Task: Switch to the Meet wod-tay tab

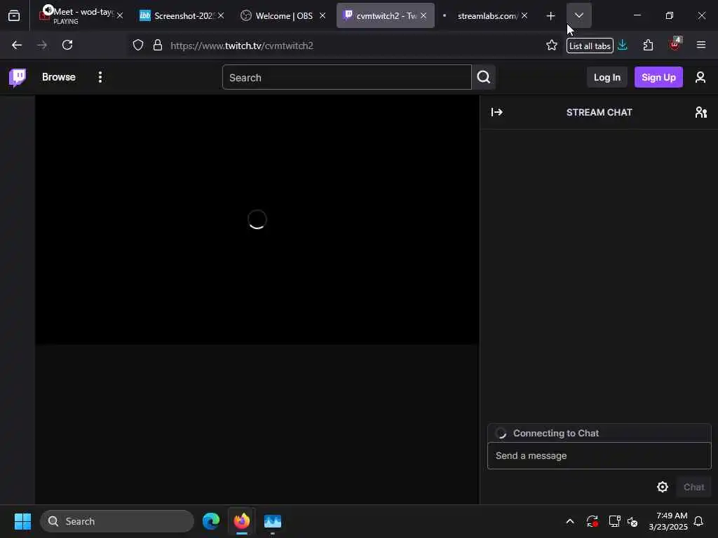Action: tap(81, 15)
